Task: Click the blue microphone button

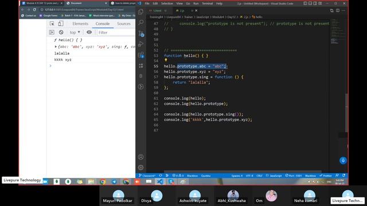Action: coord(343,160)
